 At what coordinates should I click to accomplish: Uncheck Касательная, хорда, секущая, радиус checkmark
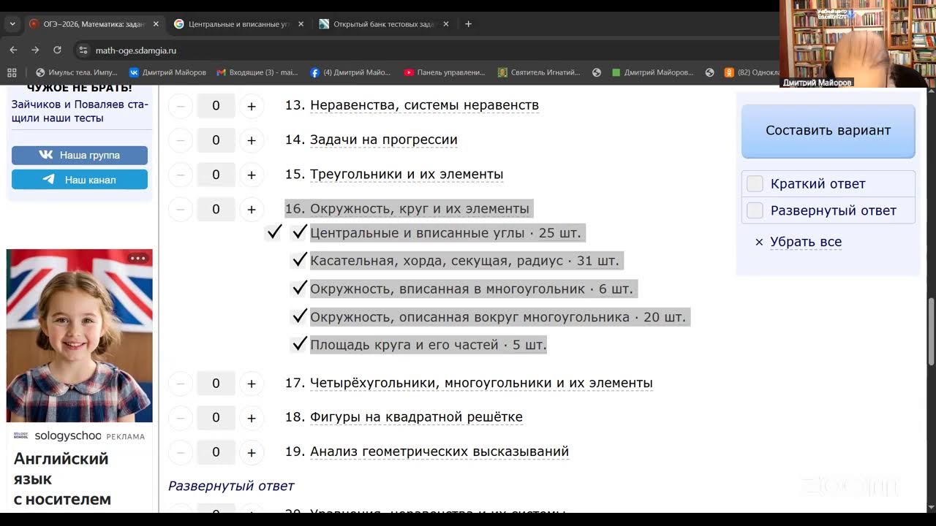pyautogui.click(x=299, y=260)
